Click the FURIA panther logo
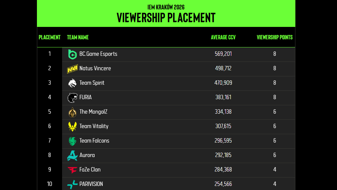Image resolution: width=337 pixels, height=190 pixels. pyautogui.click(x=72, y=98)
